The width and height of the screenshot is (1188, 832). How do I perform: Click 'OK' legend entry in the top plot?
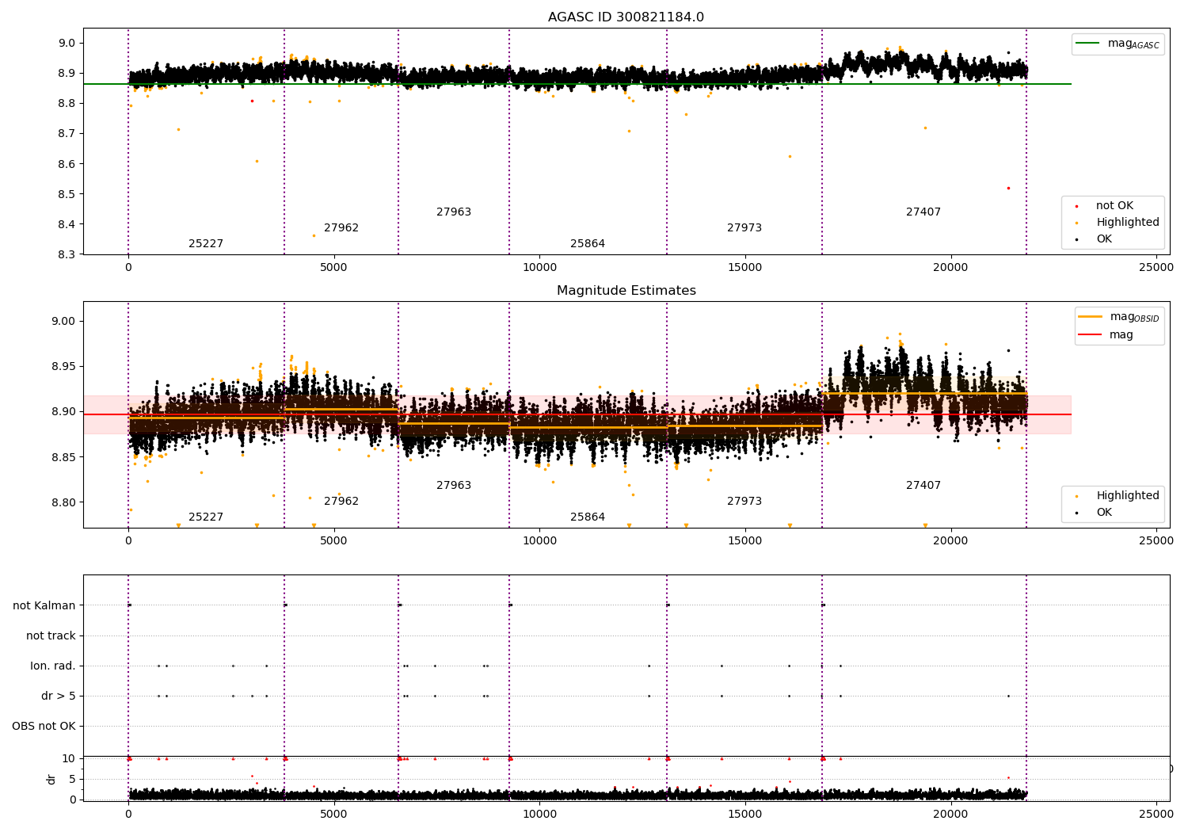[1104, 239]
